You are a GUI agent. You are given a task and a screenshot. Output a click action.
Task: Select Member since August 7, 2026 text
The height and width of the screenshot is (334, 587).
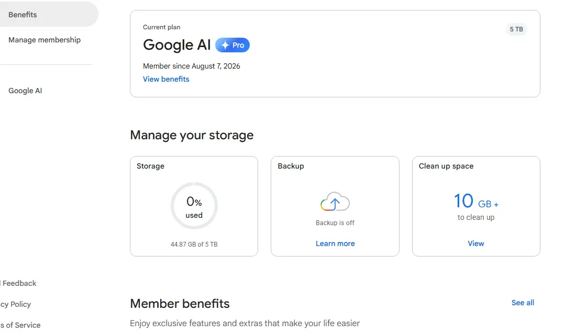191,66
